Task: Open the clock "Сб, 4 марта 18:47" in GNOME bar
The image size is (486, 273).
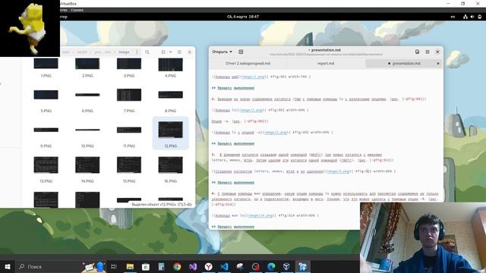Action: coord(243,17)
